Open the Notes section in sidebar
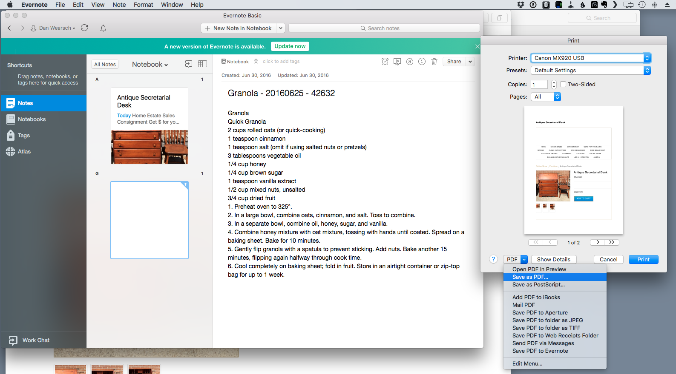The height and width of the screenshot is (374, 676). coord(44,103)
